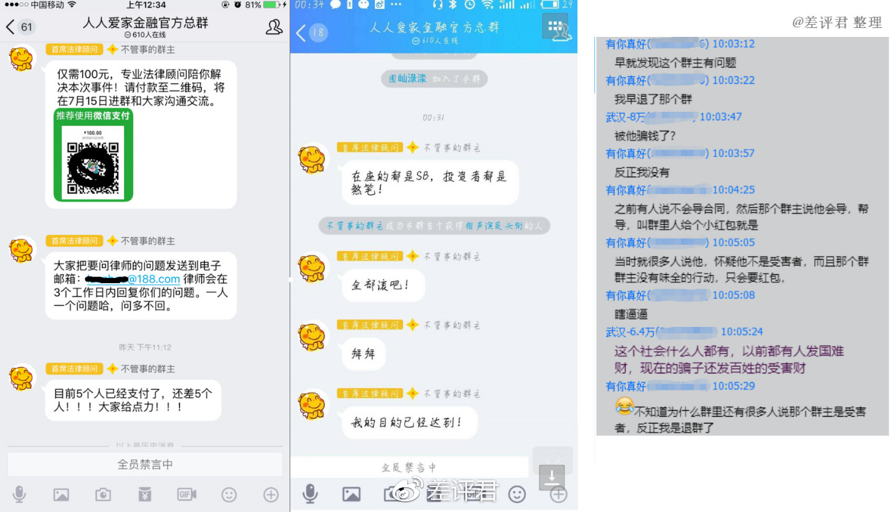Viewport: 891px width, 512px height.
Task: Tap the scroll-to-bottom download arrow button
Action: pos(552,477)
